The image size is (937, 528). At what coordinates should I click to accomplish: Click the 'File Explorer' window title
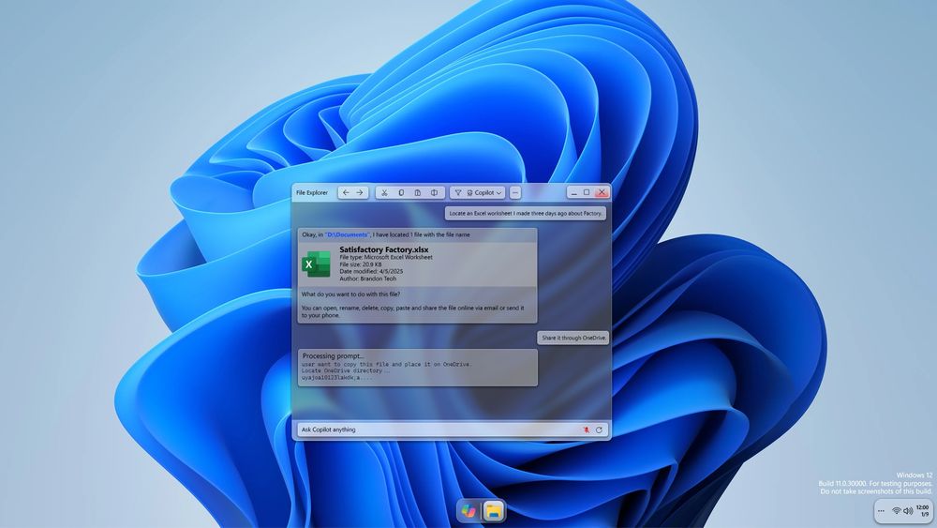pyautogui.click(x=312, y=192)
